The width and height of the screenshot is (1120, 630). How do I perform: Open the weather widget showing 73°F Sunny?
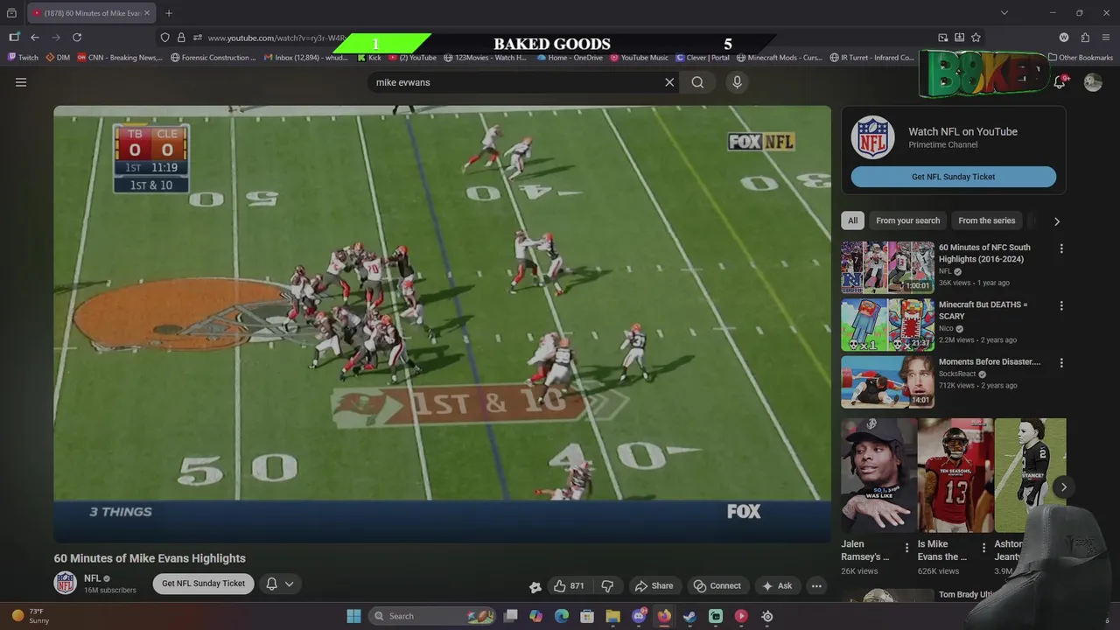click(31, 616)
